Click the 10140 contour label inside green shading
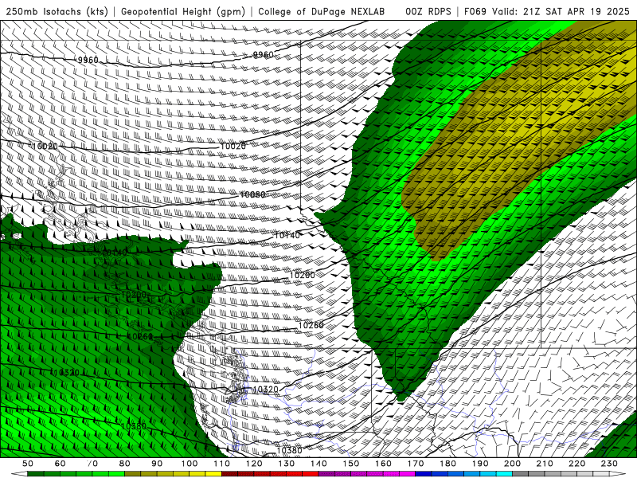The image size is (637, 478). tap(115, 253)
